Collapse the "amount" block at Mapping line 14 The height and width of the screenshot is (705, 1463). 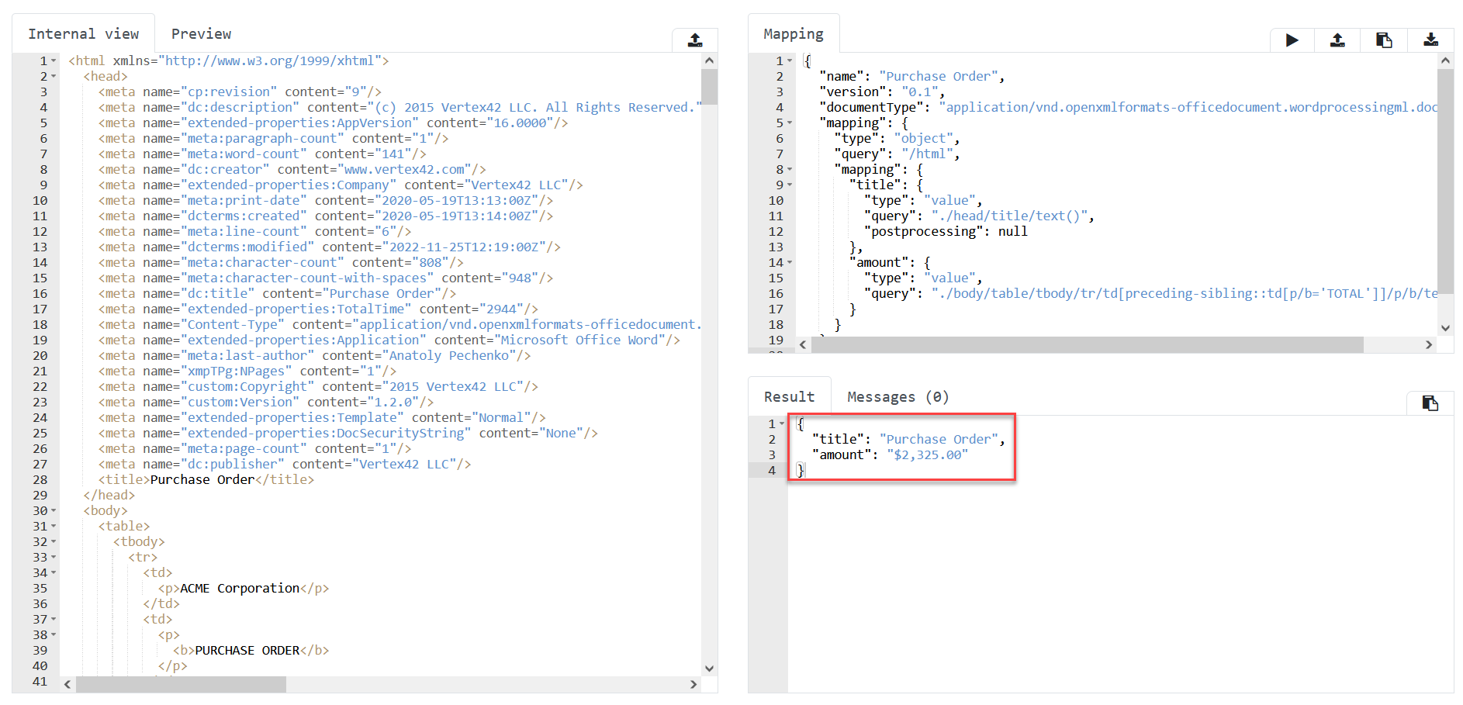(x=790, y=262)
